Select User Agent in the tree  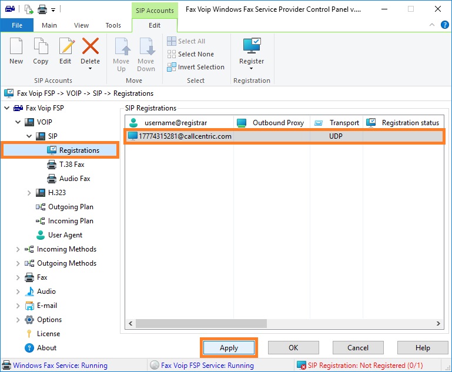pos(59,235)
